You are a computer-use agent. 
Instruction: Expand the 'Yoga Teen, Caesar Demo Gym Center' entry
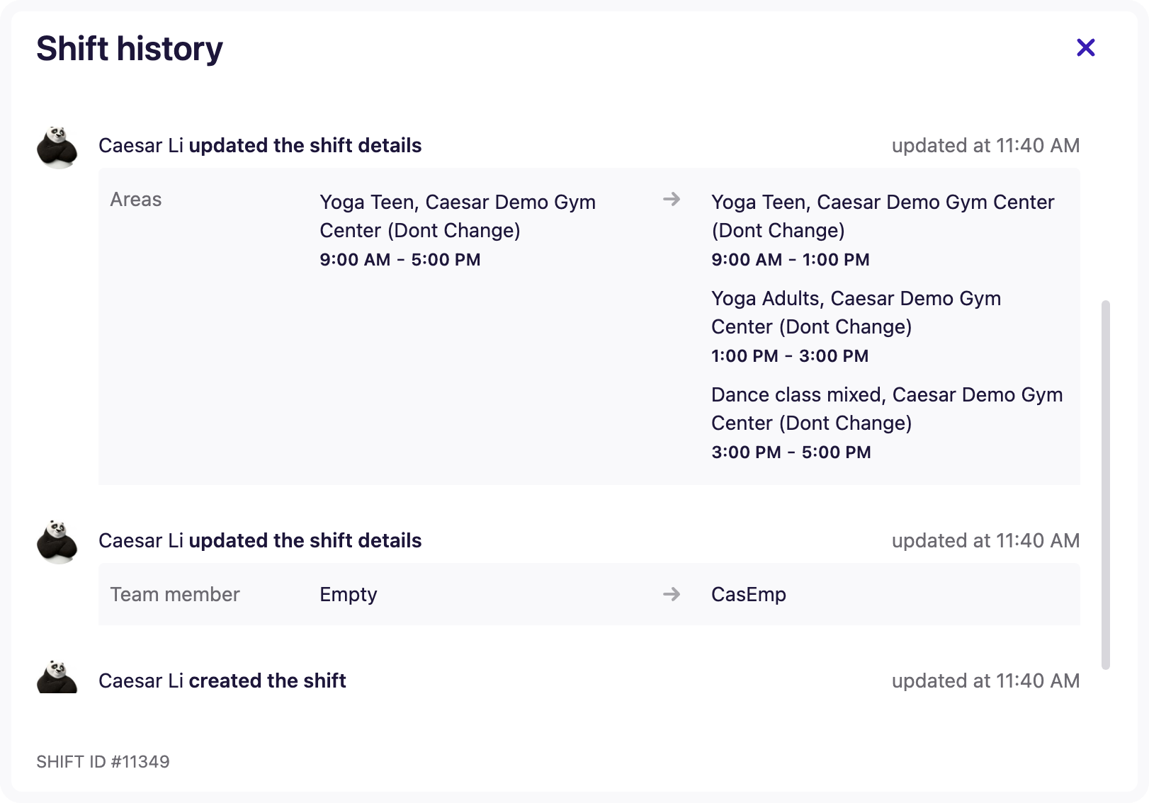click(x=883, y=216)
